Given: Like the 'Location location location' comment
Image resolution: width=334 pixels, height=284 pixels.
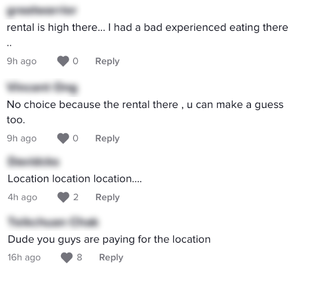Looking at the screenshot, I should point(63,197).
